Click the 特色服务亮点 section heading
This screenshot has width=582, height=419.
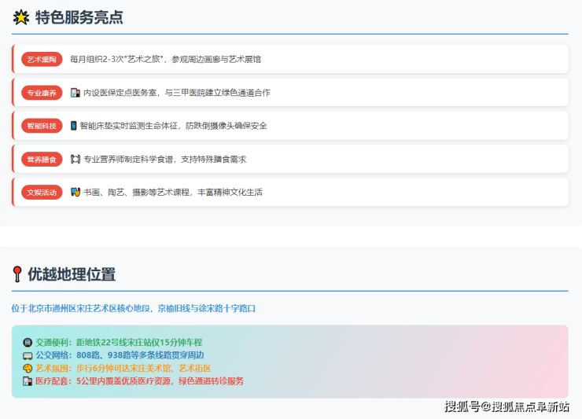tap(79, 17)
